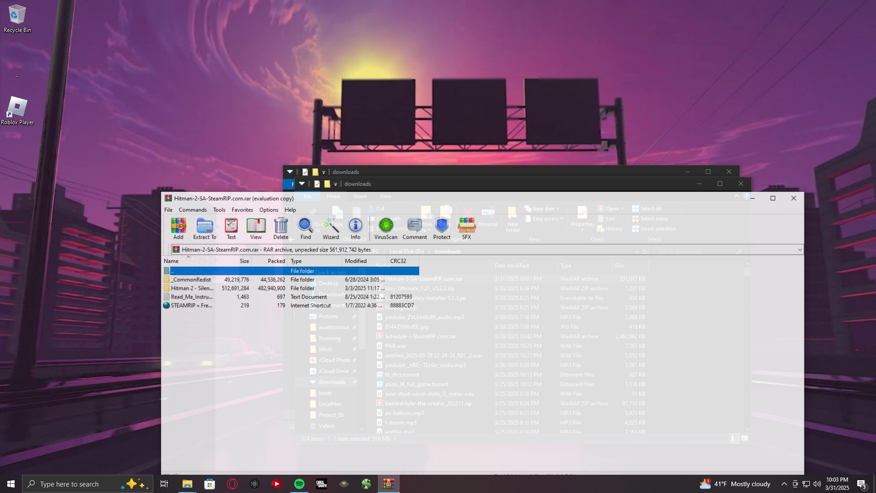Show hidden system tray icons
This screenshot has width=876, height=493.
[x=784, y=484]
